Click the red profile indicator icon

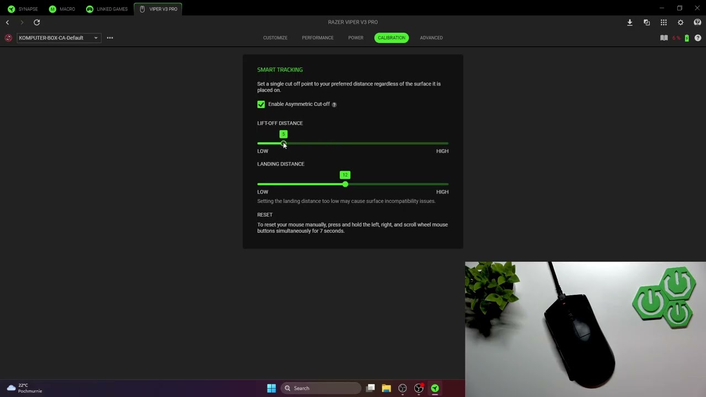coord(8,38)
